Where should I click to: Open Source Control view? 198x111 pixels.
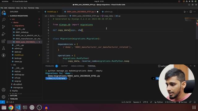tap(3, 27)
